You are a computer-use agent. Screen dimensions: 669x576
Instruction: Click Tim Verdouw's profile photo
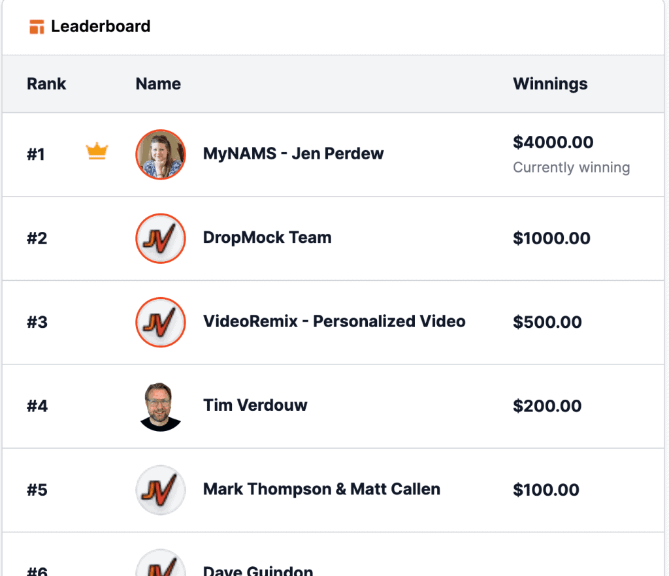coord(160,406)
